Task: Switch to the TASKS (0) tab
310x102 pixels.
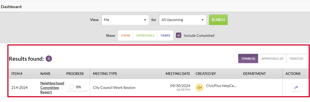Action: (296, 58)
